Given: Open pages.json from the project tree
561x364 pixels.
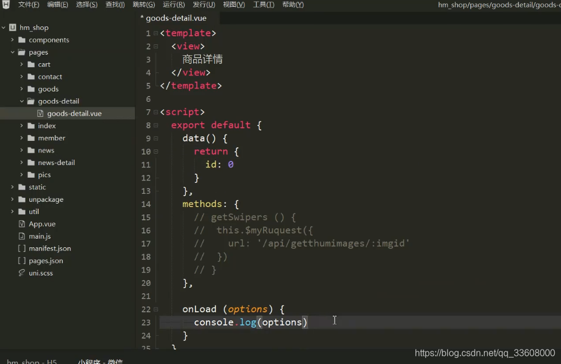Looking at the screenshot, I should point(46,260).
